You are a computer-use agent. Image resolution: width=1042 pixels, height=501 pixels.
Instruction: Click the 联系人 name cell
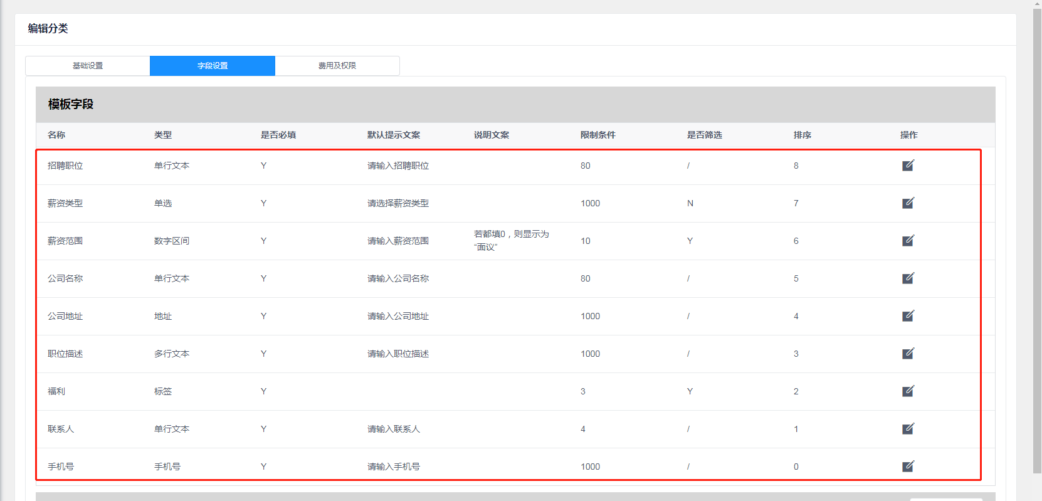point(61,429)
